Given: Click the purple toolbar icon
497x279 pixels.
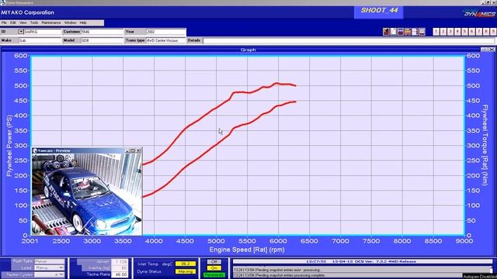Looking at the screenshot, I should pyautogui.click(x=401, y=32).
